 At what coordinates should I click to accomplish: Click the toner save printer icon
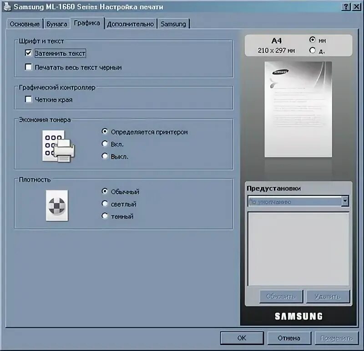[x=59, y=146]
